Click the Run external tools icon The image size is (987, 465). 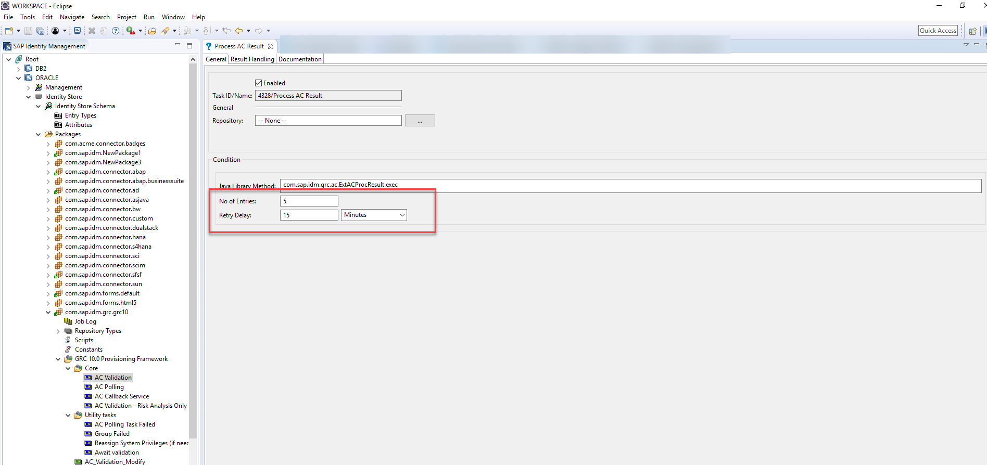(x=131, y=31)
